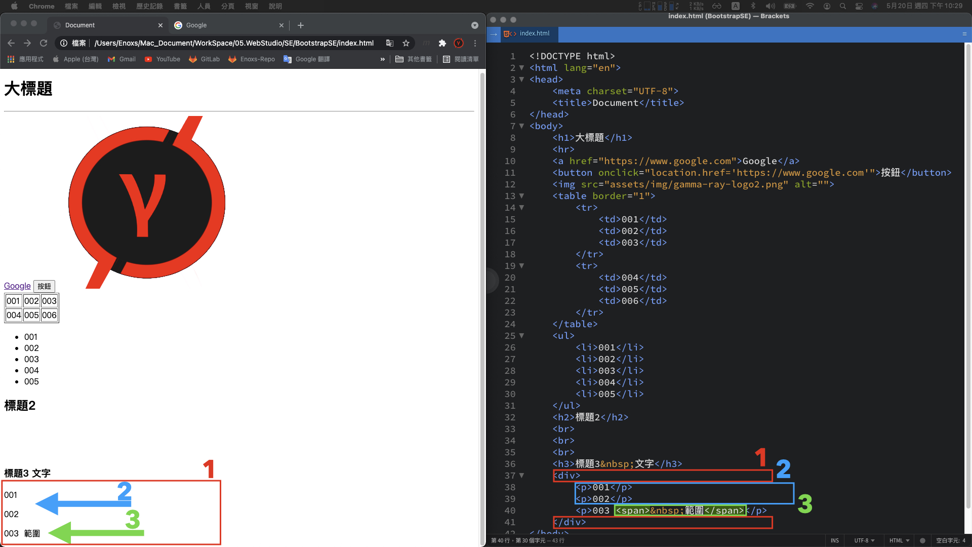The image size is (972, 547).
Task: Open the Apps bookmark shortcut
Action: [25, 59]
